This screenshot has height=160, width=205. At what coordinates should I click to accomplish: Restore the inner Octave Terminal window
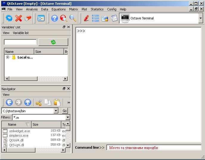tap(196, 9)
